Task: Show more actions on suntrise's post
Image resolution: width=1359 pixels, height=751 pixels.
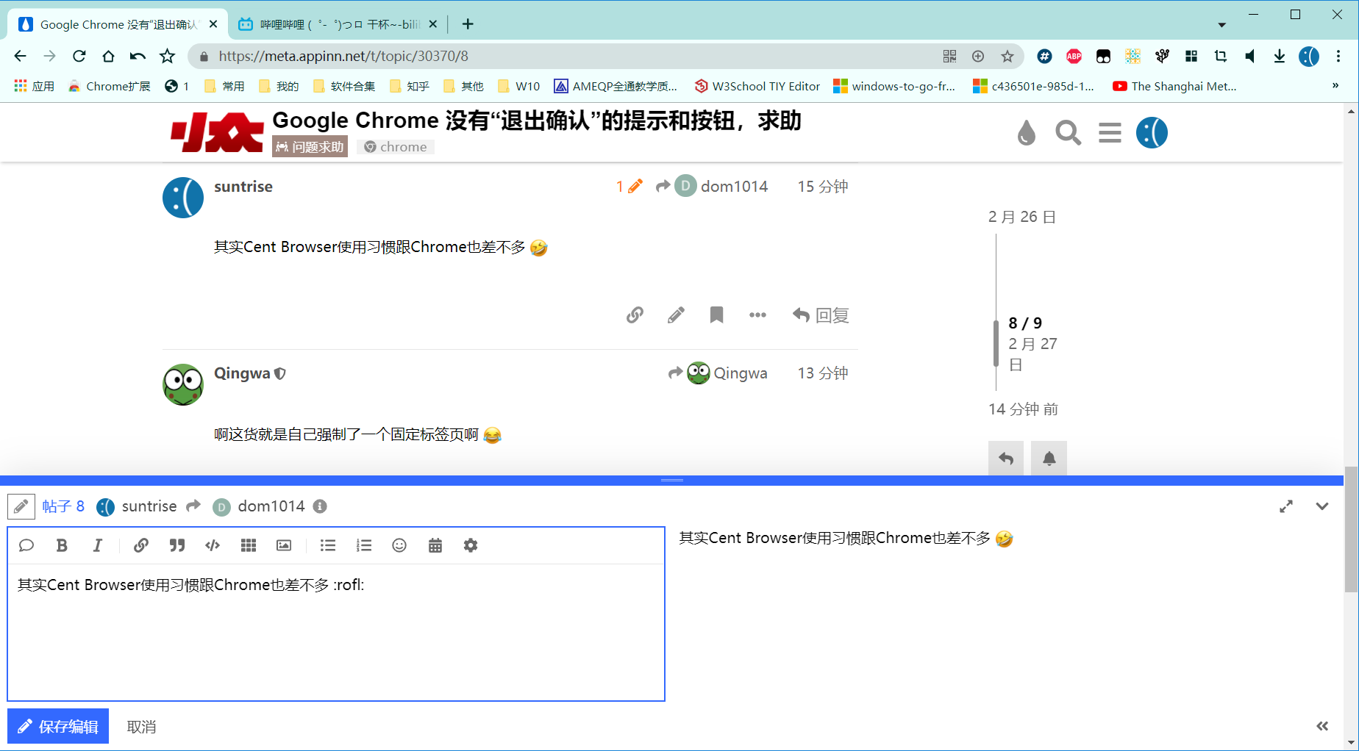Action: [x=757, y=315]
